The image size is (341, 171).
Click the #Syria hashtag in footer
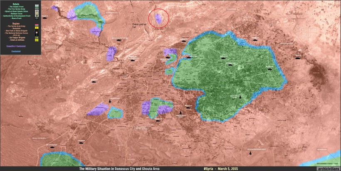208,169
